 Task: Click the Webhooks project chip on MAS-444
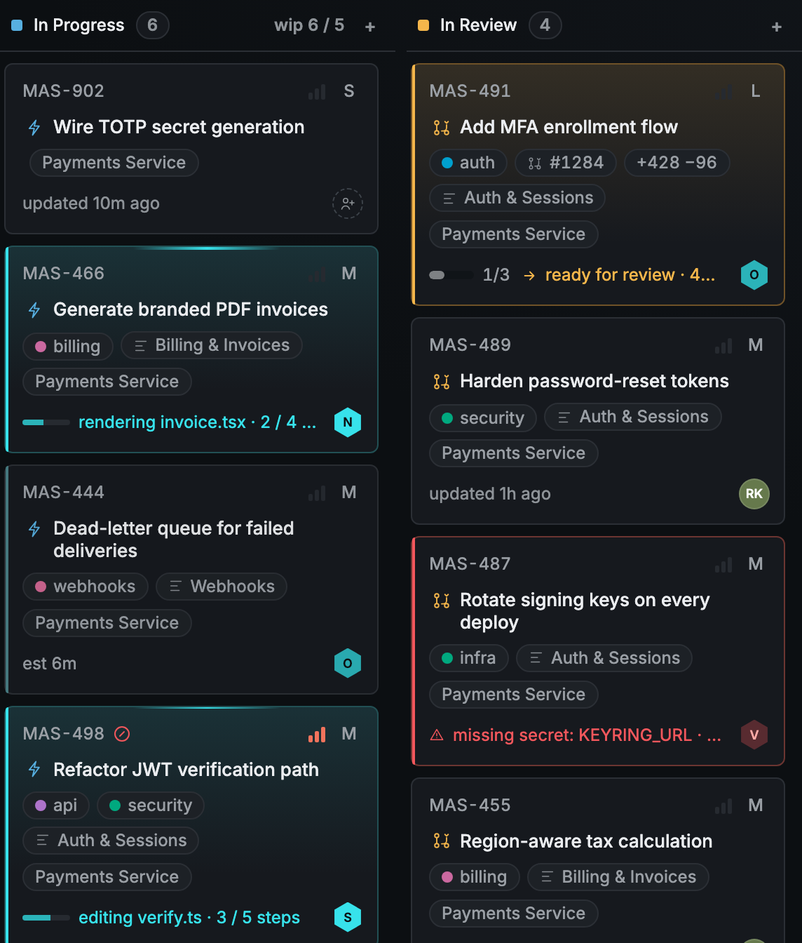coord(222,587)
